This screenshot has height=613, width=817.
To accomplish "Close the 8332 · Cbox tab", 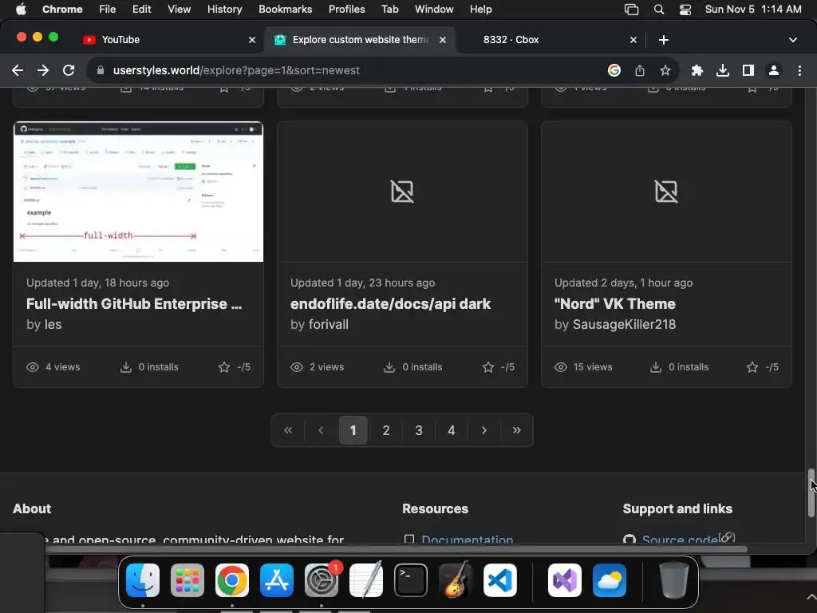I will (633, 40).
